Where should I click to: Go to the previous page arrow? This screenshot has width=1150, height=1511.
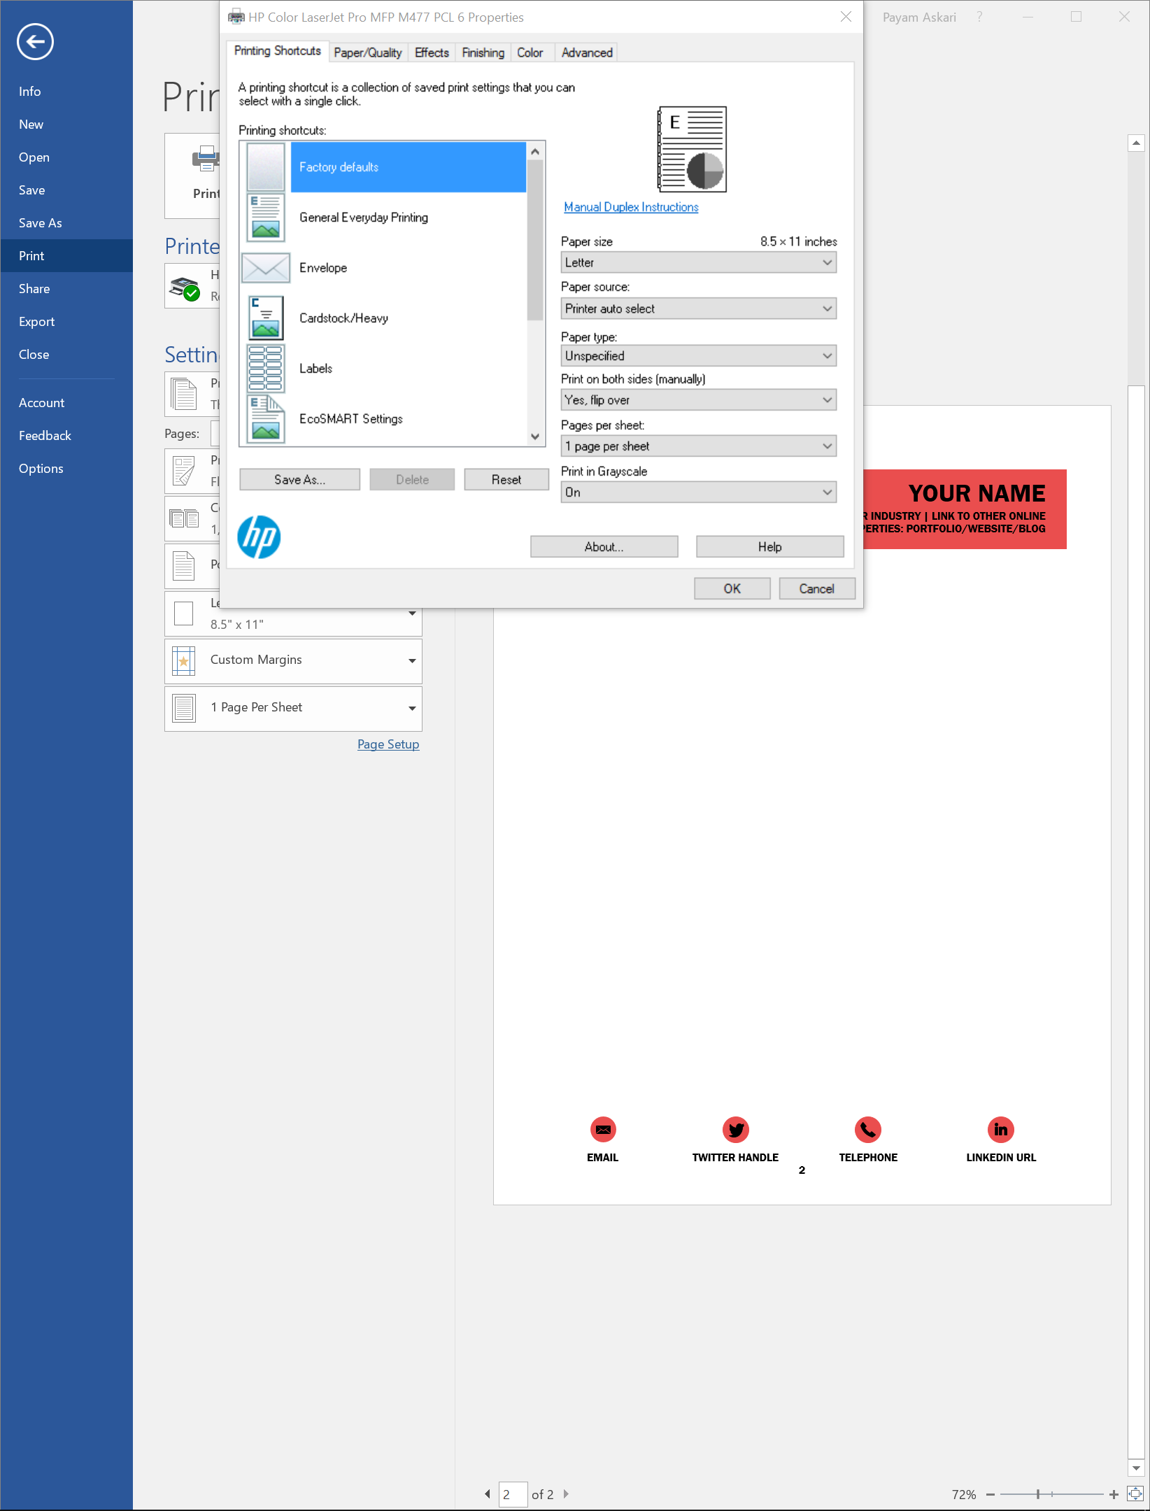tap(488, 1494)
